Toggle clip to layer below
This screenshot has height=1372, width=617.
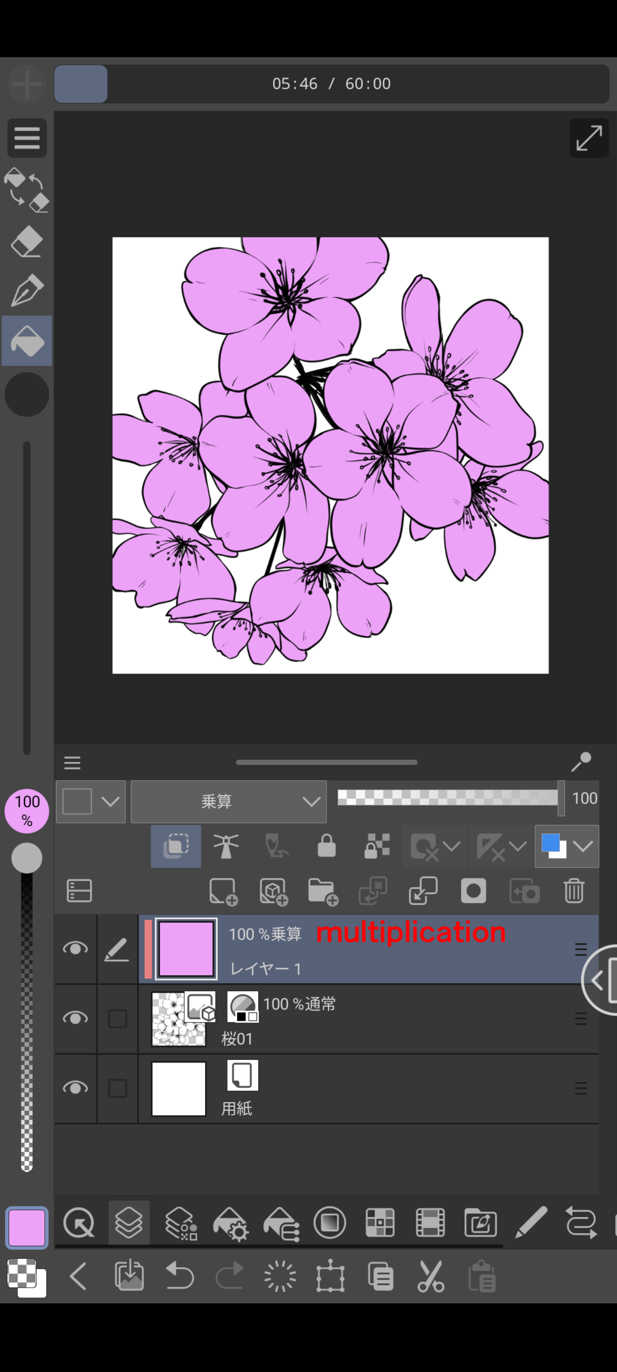176,846
